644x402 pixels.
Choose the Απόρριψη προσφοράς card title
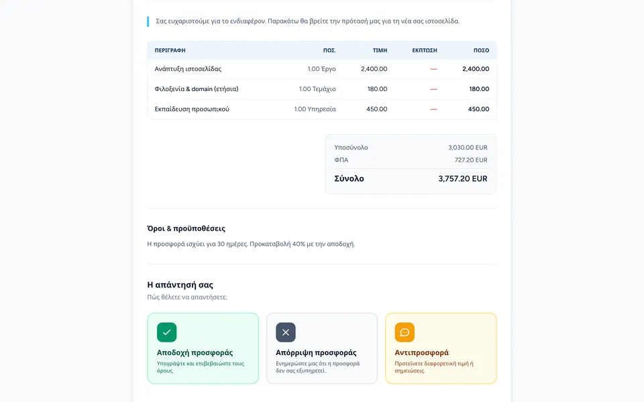[316, 353]
